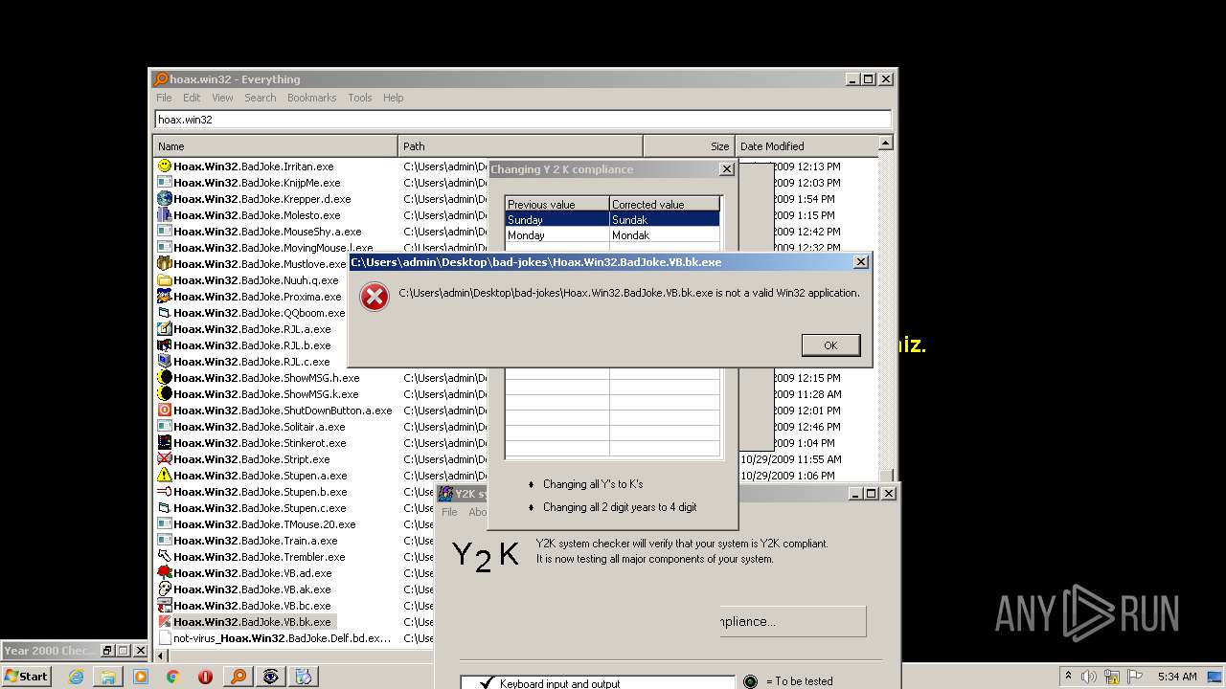
Task: Launch Google Chrome from the taskbar
Action: coord(172,676)
